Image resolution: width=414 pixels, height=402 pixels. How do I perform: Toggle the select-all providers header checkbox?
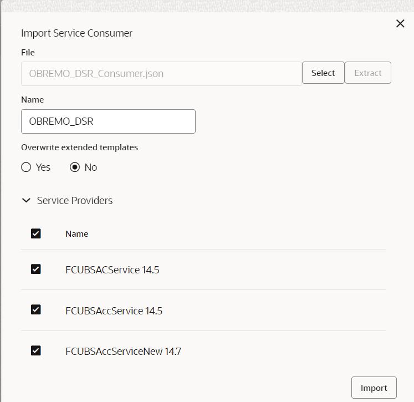click(36, 233)
